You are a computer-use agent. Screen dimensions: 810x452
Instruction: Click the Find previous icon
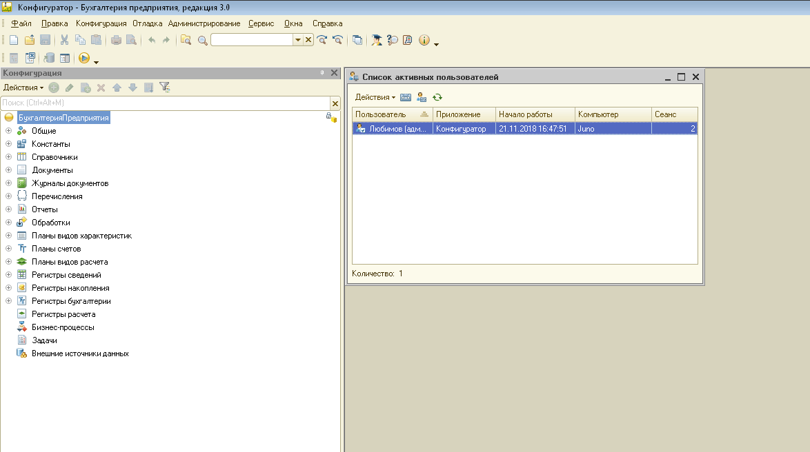pos(338,40)
